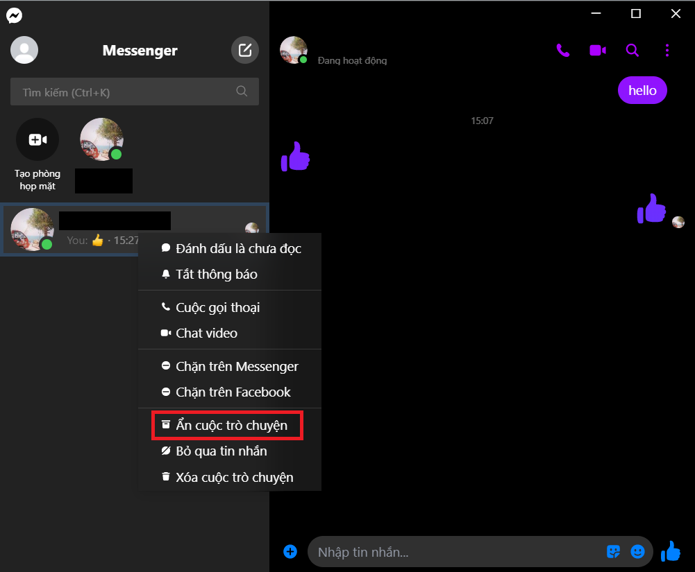Focus the Tìm kiếm (Ctrl+K) search box
This screenshot has width=695, height=572.
point(135,92)
